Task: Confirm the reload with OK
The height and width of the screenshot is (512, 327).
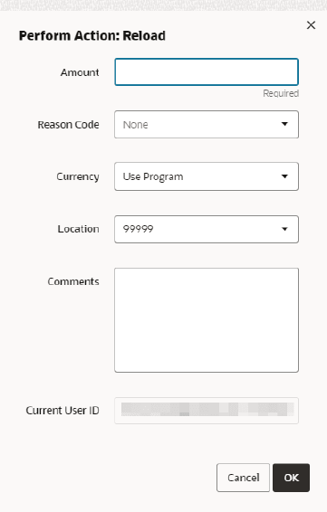Action: tap(291, 478)
